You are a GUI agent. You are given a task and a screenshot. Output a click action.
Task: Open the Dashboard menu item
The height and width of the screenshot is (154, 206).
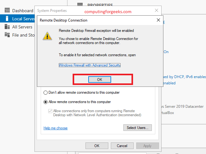(23, 11)
